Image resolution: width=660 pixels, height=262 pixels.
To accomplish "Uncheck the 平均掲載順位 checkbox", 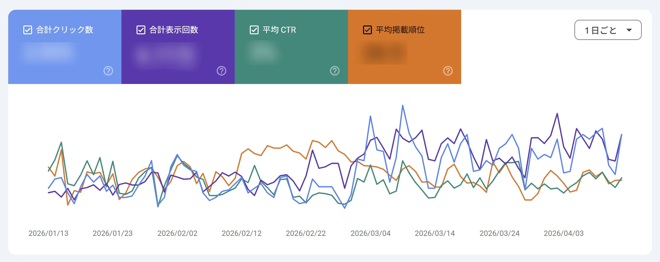I will [x=367, y=29].
